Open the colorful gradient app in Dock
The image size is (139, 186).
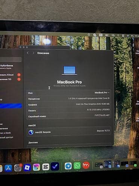(36, 167)
